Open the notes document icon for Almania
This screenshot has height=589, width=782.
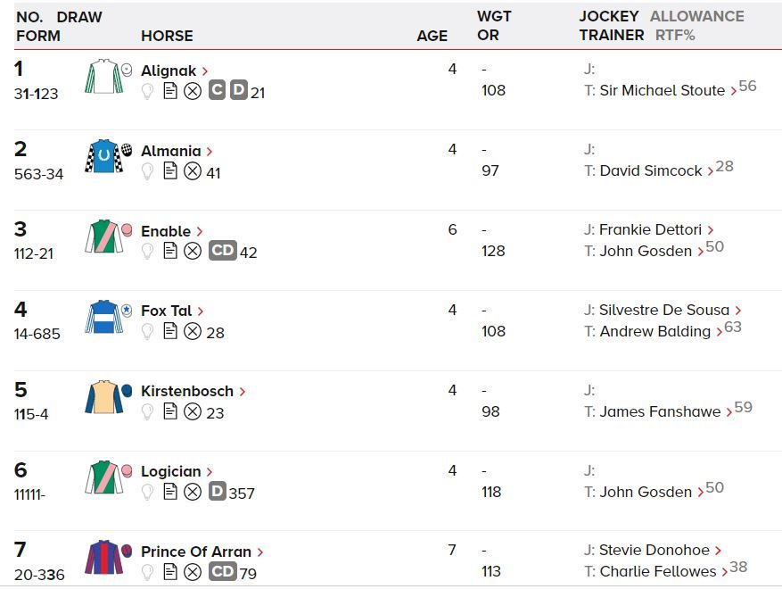[170, 171]
